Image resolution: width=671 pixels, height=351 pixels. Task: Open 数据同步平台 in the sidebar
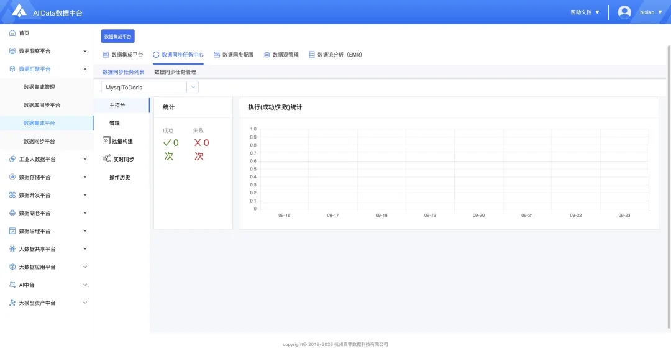[39, 141]
